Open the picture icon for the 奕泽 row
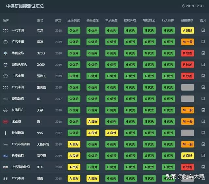Screen dimensions: 209x184 tap(203, 30)
